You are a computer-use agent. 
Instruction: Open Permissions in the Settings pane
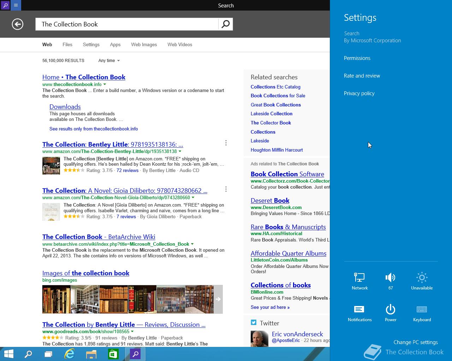tap(357, 58)
